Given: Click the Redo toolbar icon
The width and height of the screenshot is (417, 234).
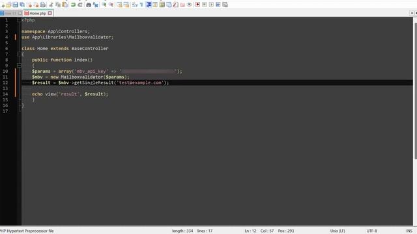Looking at the screenshot, I should coord(80,5).
